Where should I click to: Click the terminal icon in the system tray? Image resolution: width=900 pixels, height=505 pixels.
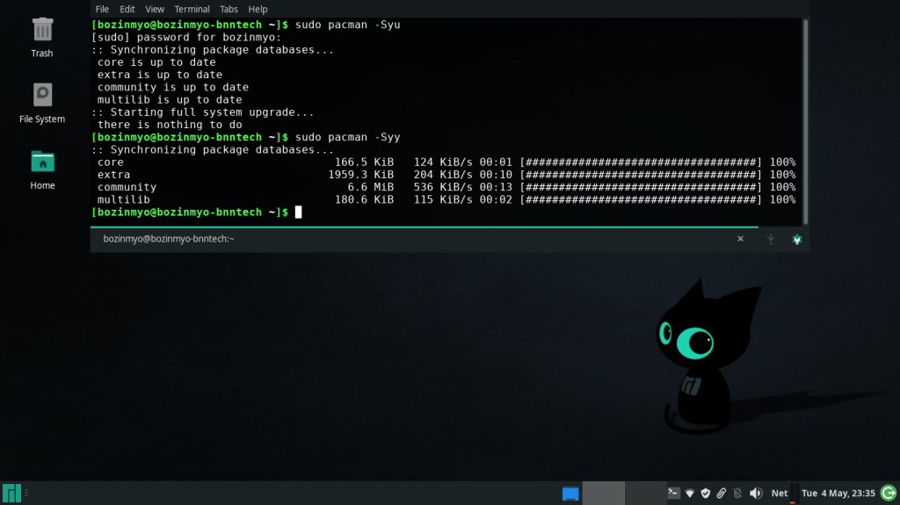tap(673, 494)
